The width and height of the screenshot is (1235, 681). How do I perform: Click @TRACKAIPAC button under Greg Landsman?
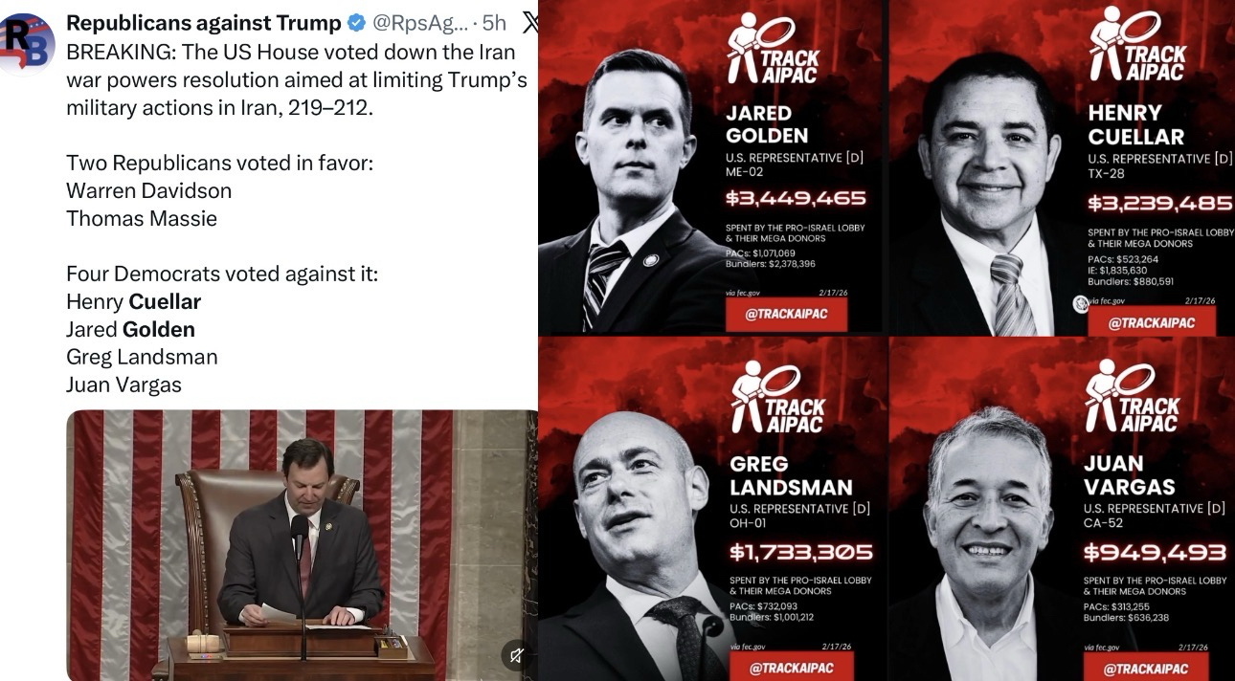790,668
